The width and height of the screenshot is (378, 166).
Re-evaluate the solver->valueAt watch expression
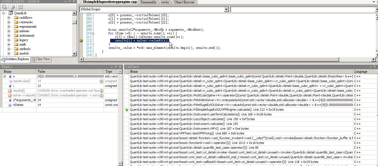click(101, 96)
